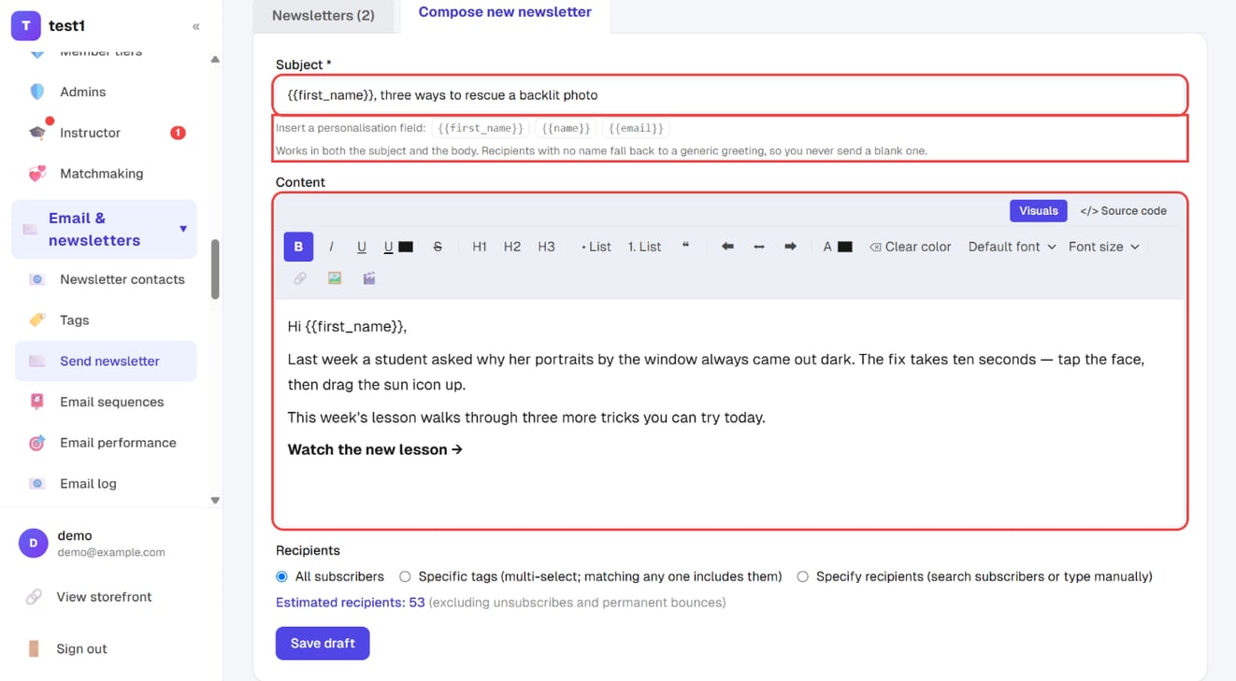Insert a blockquote

[685, 247]
